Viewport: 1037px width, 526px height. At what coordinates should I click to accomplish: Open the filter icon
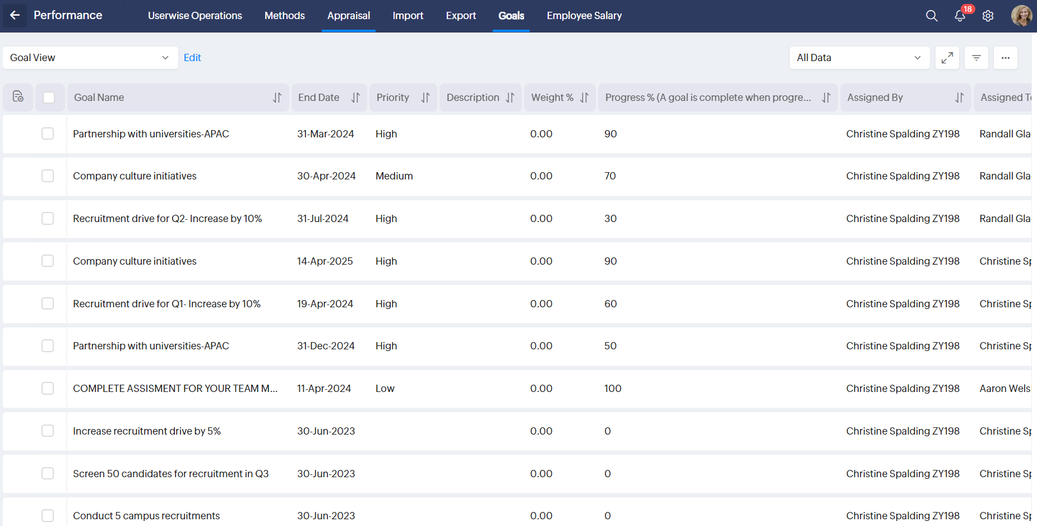pos(976,58)
